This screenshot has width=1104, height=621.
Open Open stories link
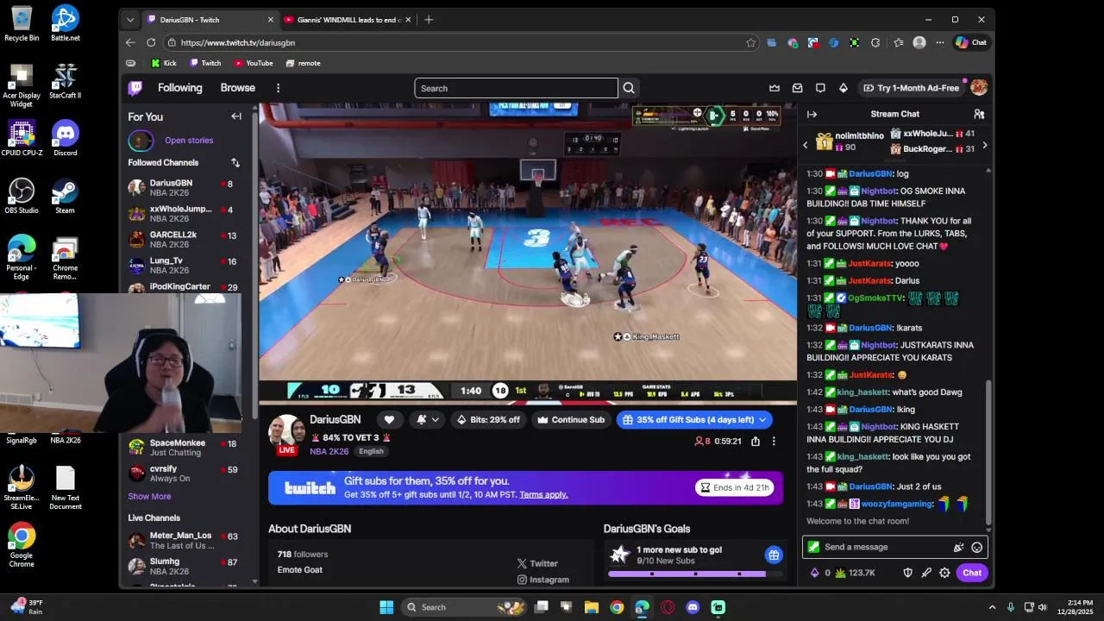[x=189, y=140]
